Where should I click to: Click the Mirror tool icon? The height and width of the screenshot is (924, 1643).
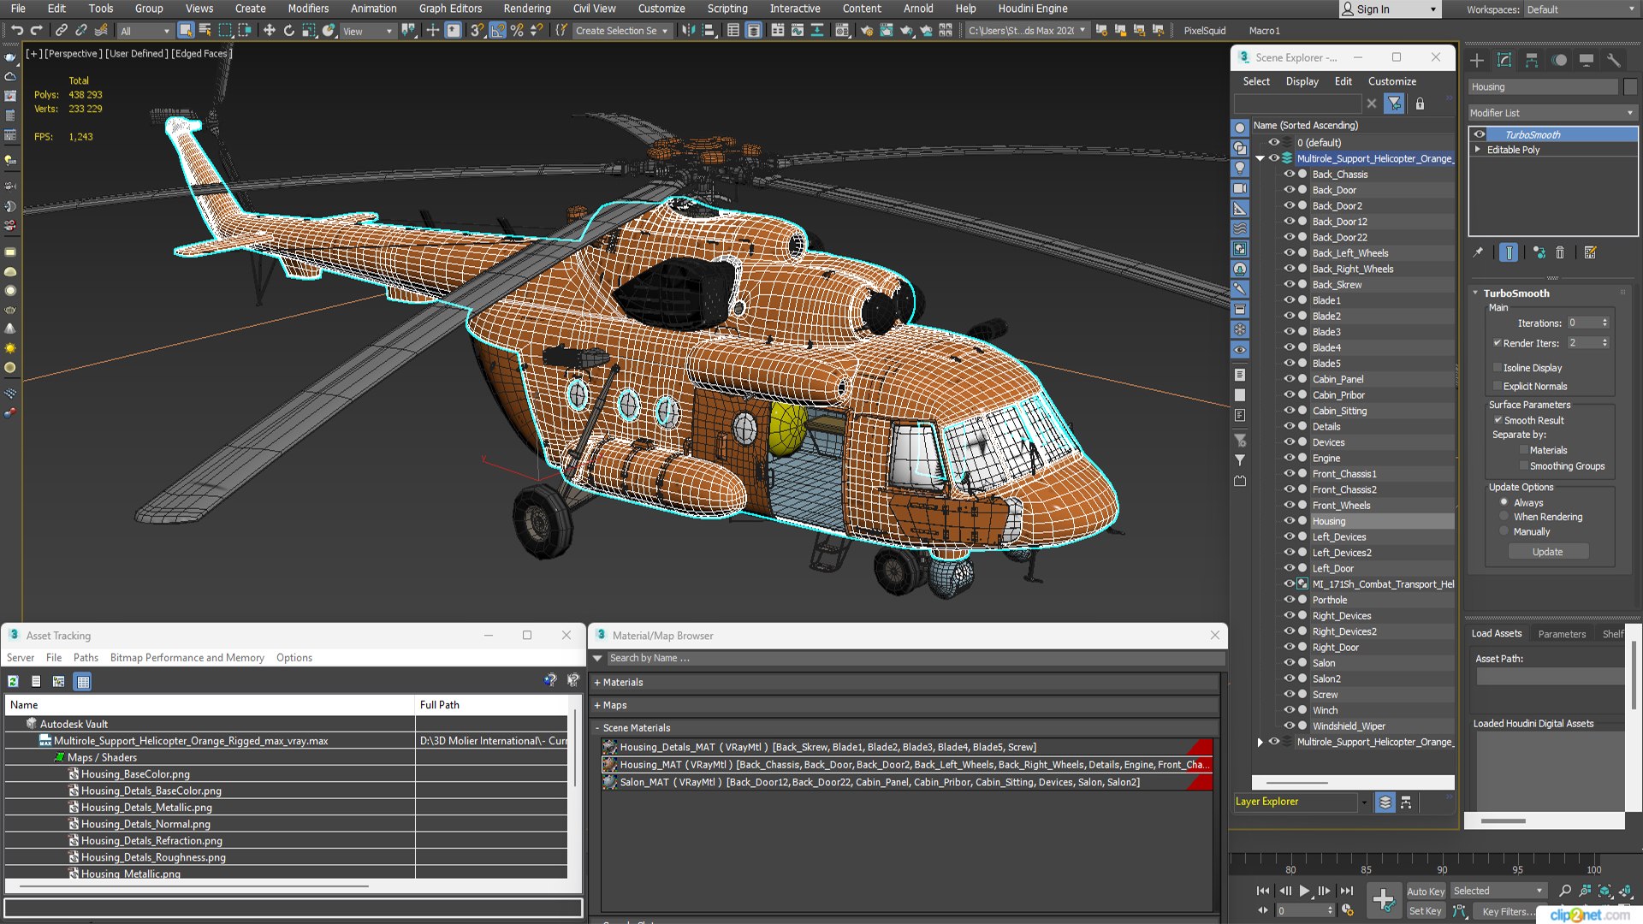click(x=688, y=31)
